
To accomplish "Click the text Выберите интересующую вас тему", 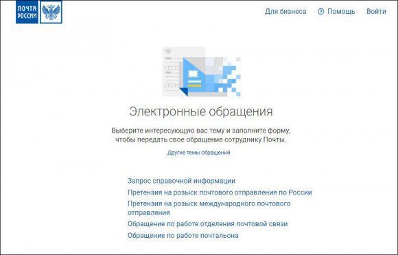I will point(167,131).
